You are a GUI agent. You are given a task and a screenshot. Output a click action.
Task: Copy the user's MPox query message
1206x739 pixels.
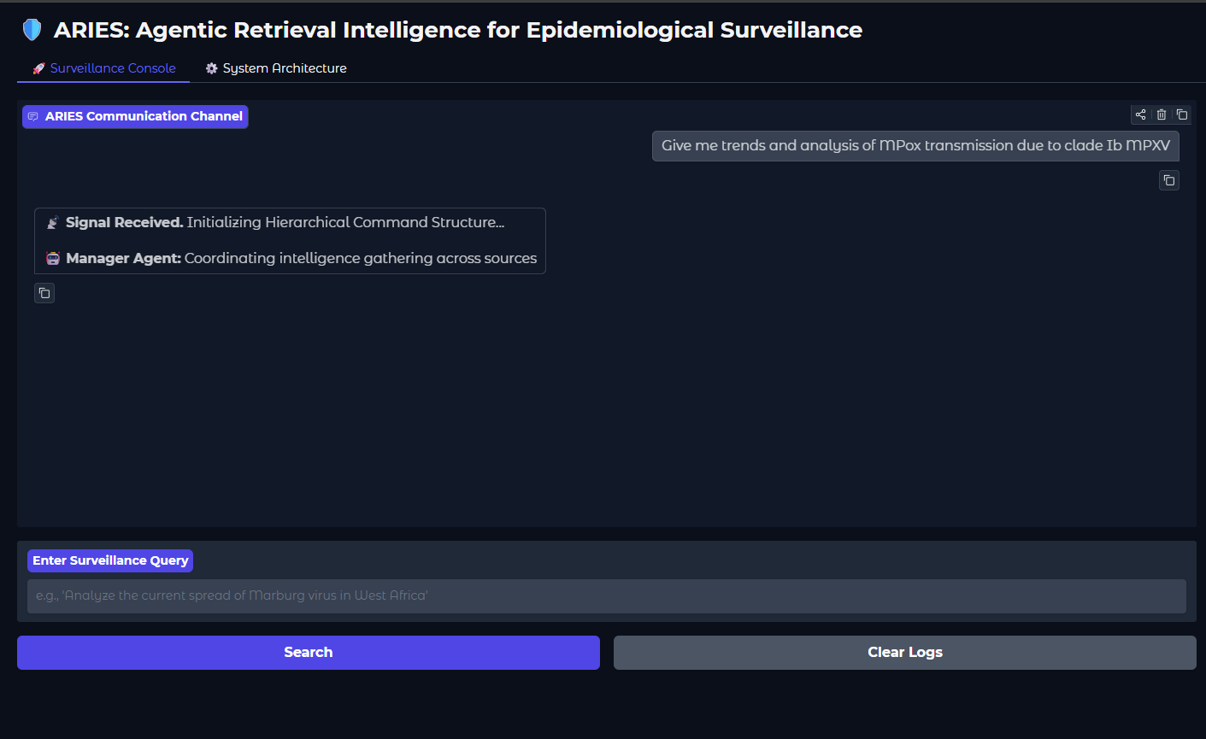pos(1168,180)
